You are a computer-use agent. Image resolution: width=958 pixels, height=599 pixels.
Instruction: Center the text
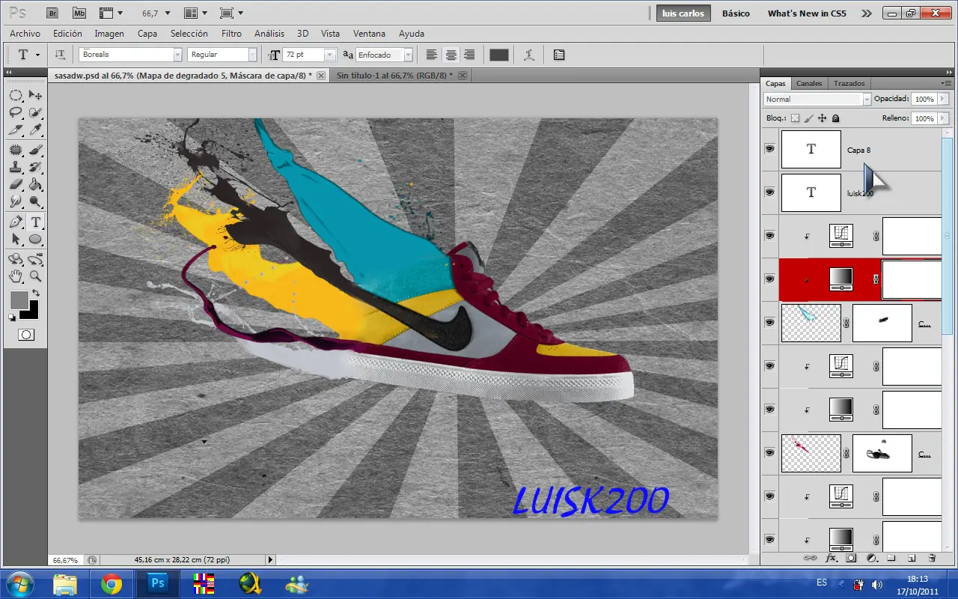pos(451,55)
